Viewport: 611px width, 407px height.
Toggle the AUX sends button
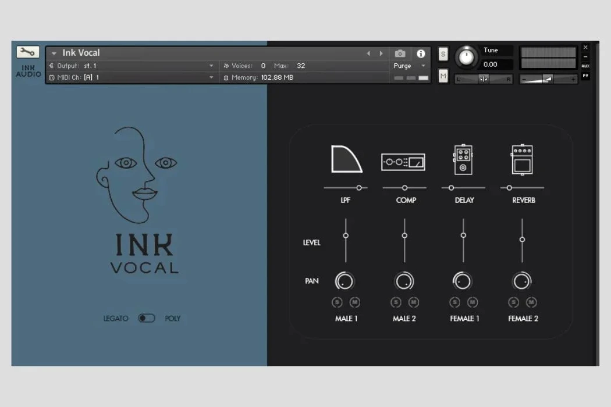click(585, 66)
